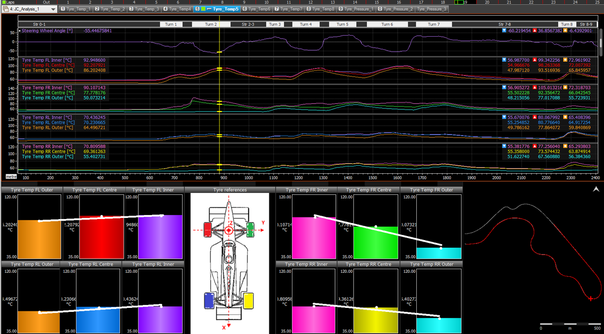The width and height of the screenshot is (604, 334).
Task: Choose the Turn 7 segment
Action: point(434,24)
